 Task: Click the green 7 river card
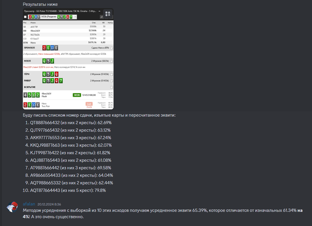coord(61,81)
